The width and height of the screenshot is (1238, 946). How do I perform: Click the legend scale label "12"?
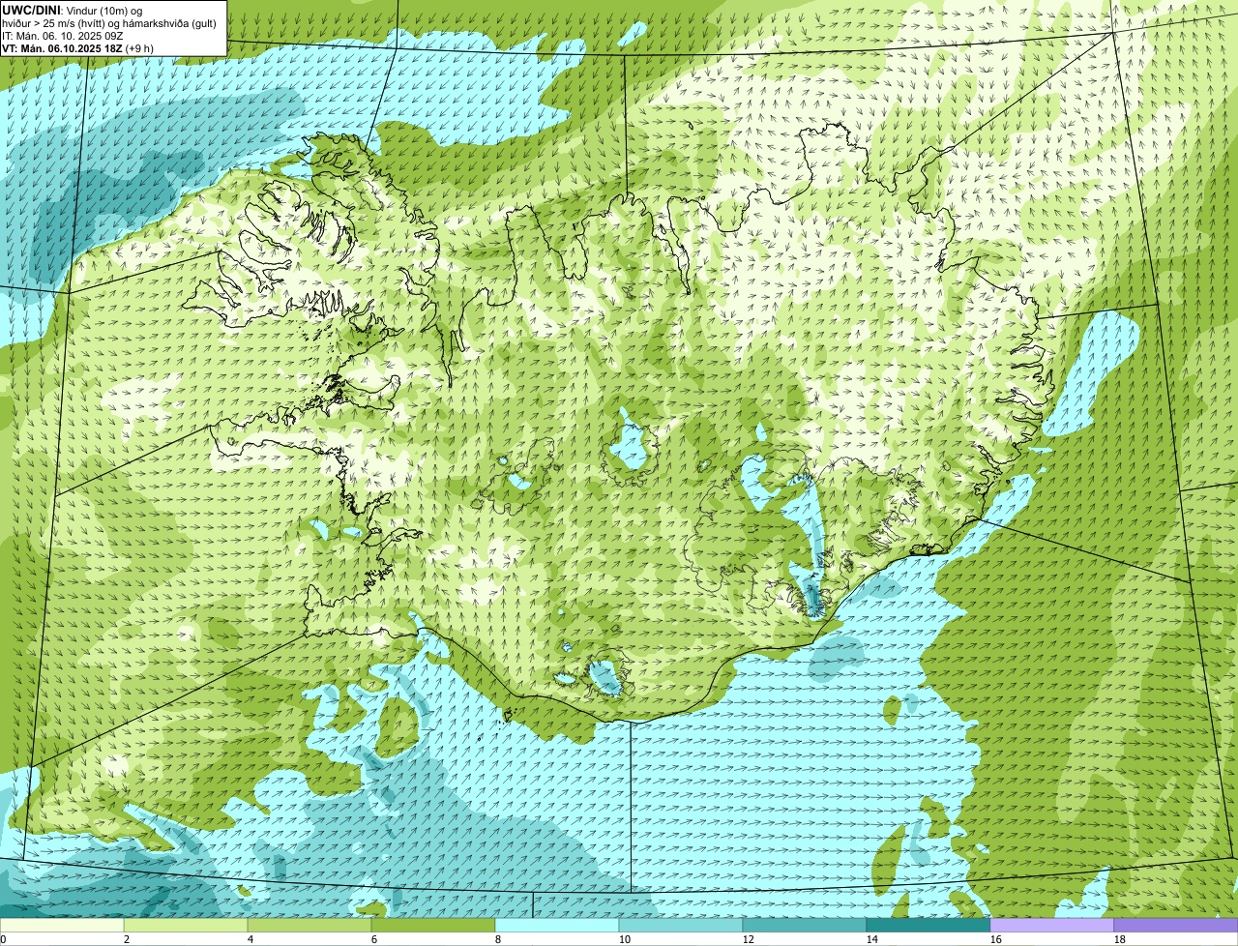point(749,939)
